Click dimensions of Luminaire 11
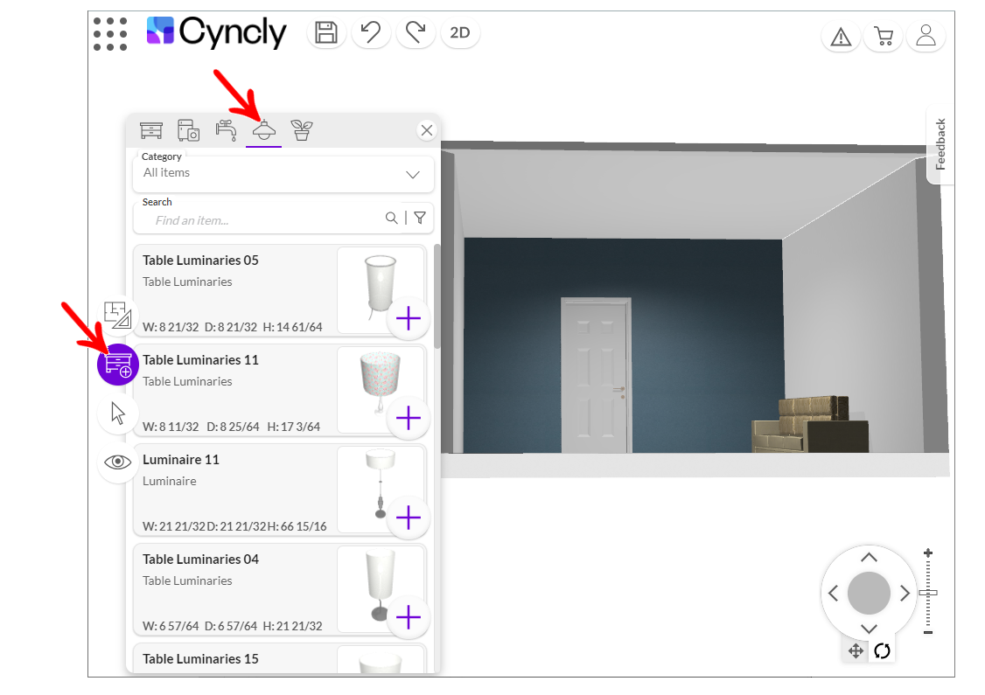This screenshot has height=695, width=985. tap(234, 527)
